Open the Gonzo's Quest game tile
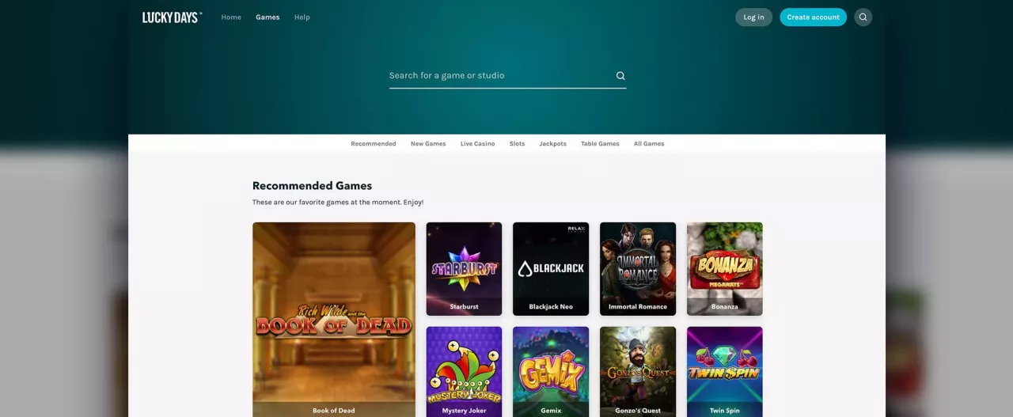Image resolution: width=1013 pixels, height=417 pixels. tap(638, 372)
